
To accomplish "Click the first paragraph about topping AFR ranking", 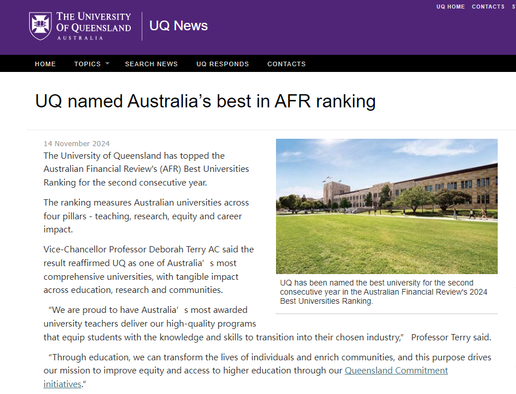I will point(146,169).
